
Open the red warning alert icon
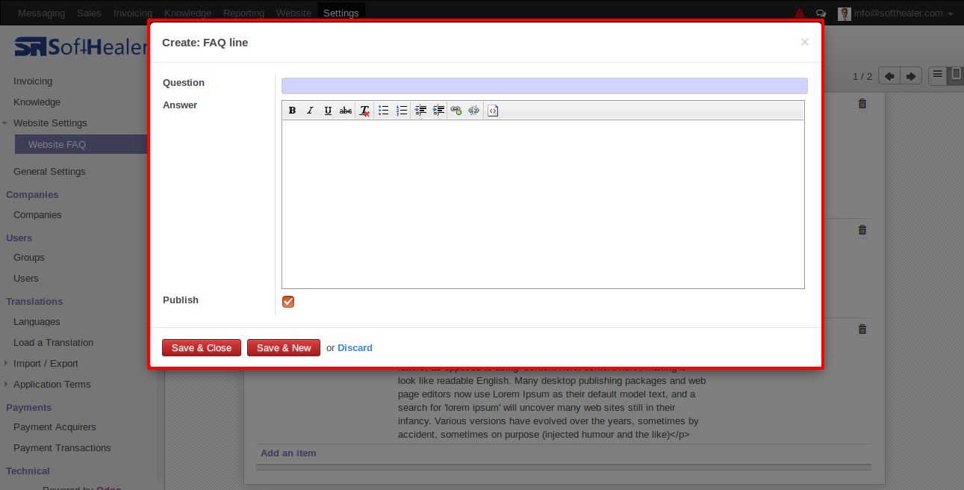pos(800,13)
